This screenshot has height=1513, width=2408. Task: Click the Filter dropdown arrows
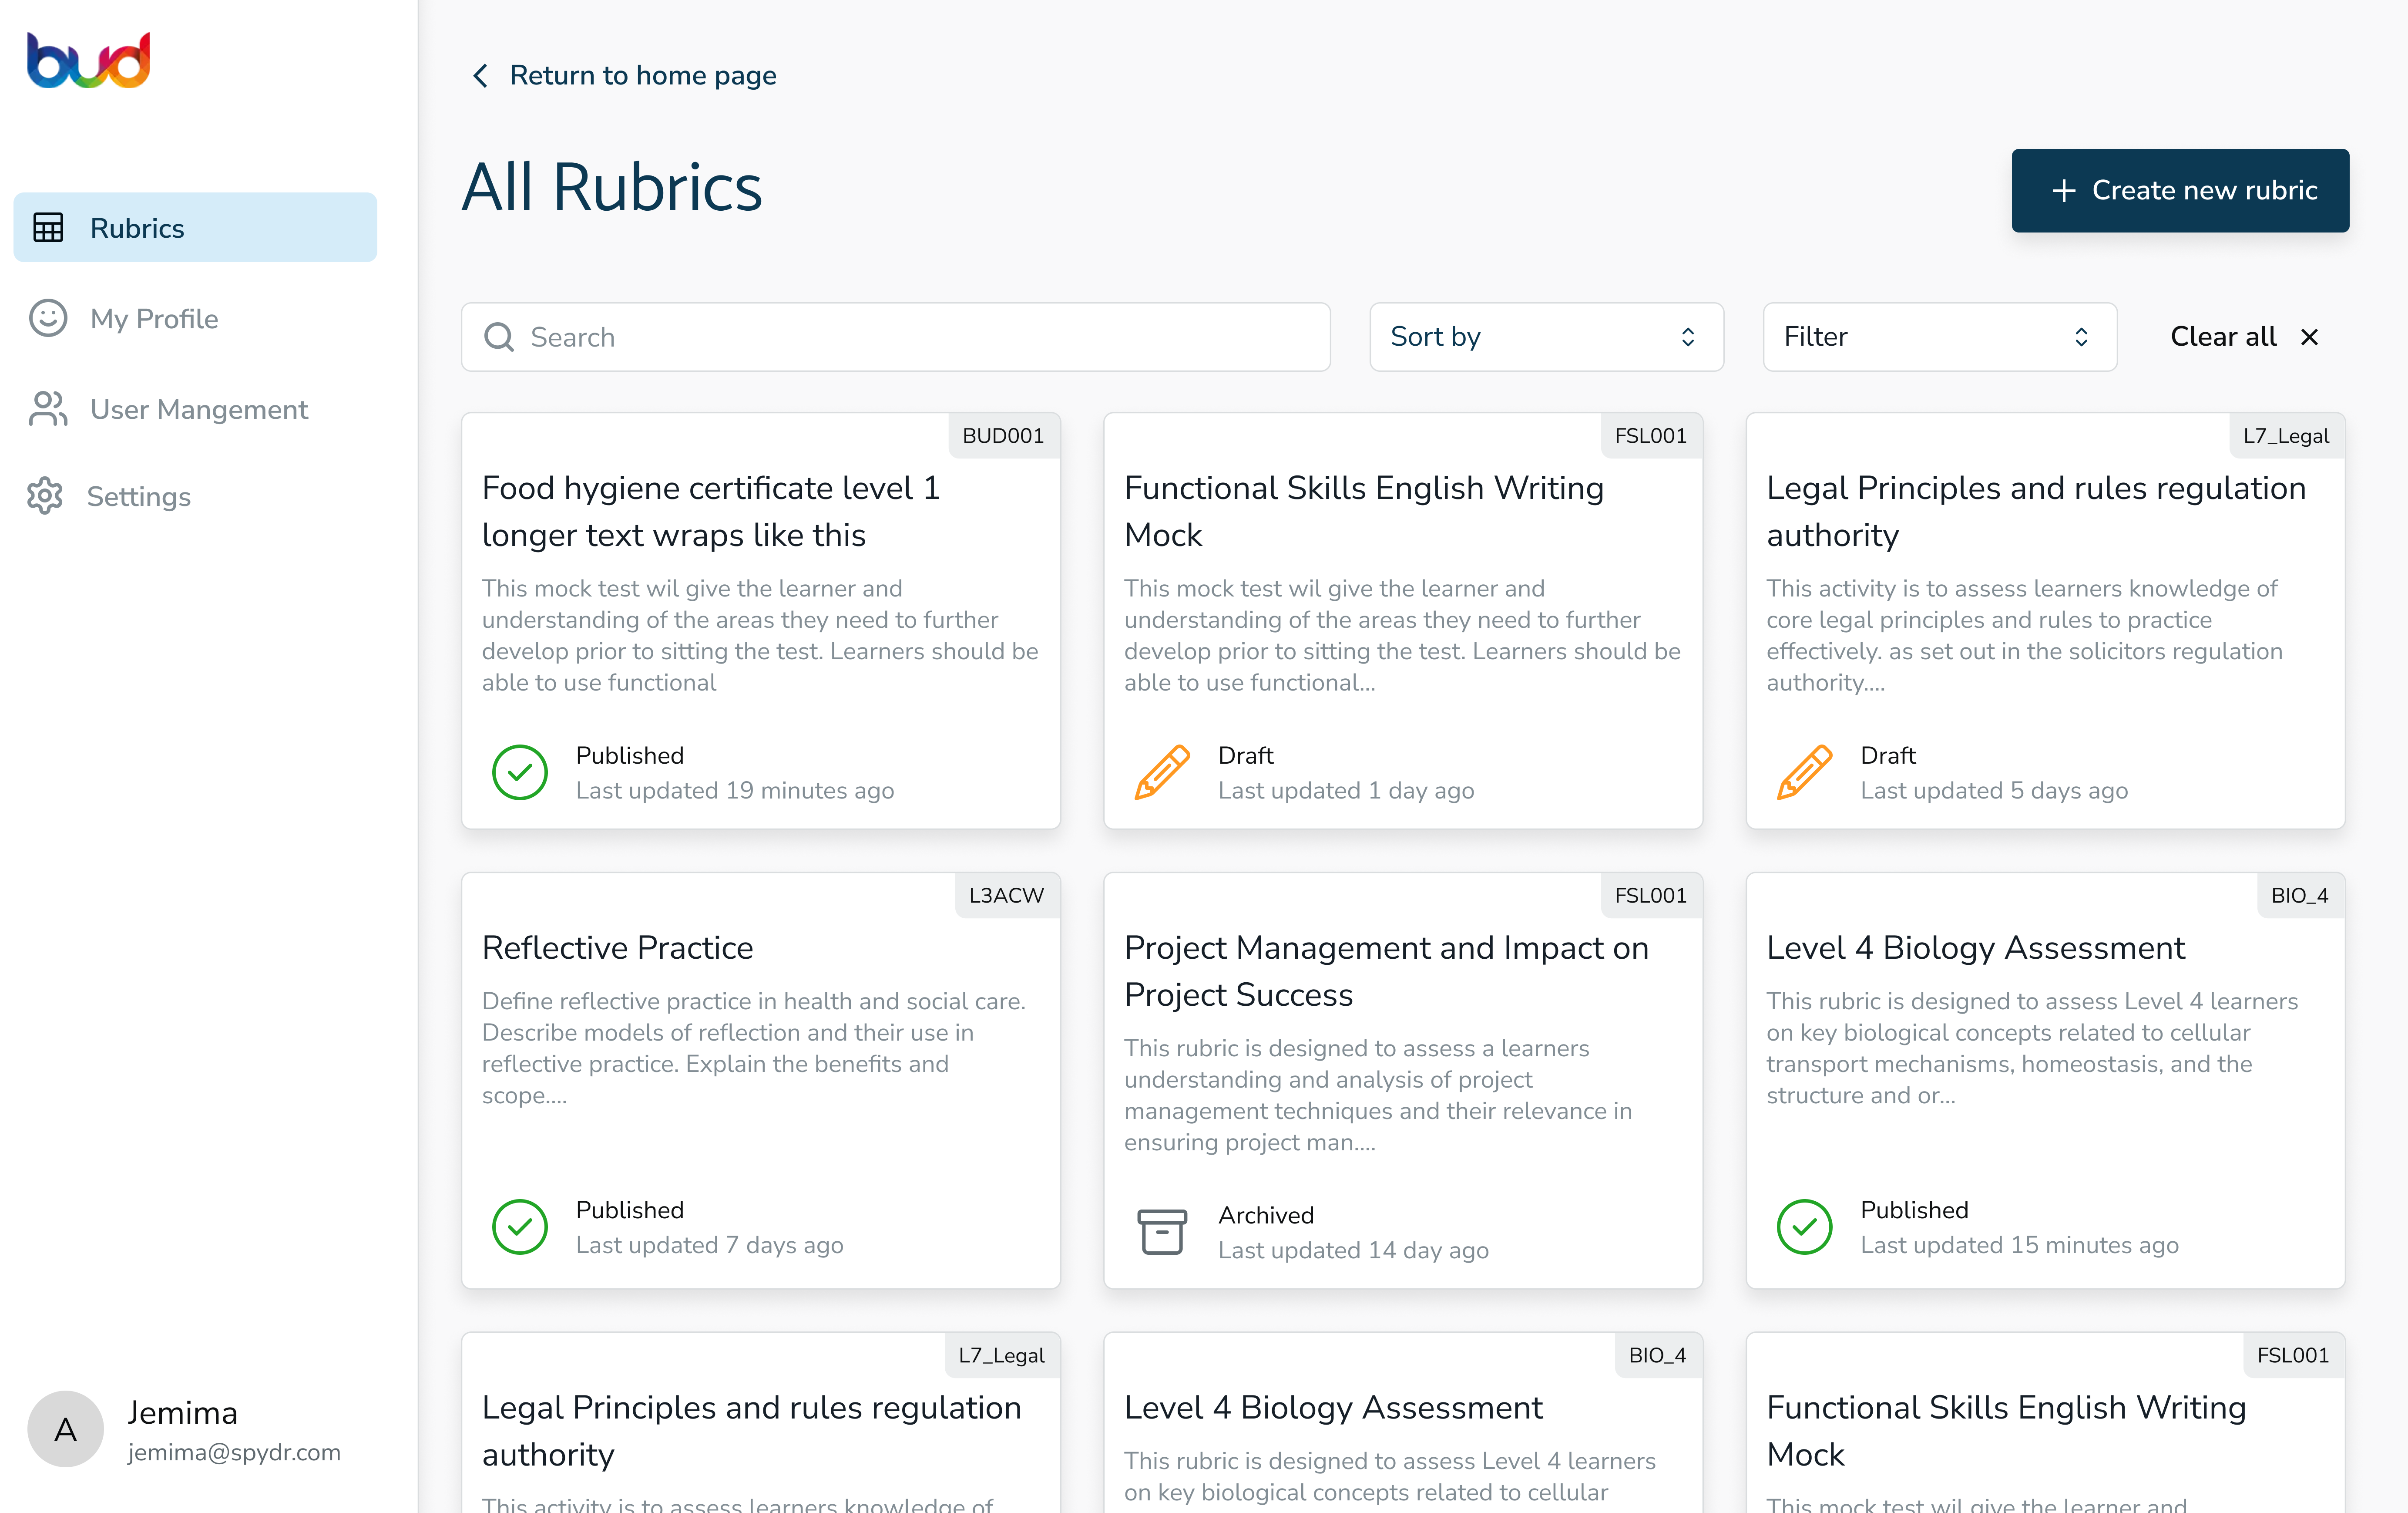coord(2081,337)
